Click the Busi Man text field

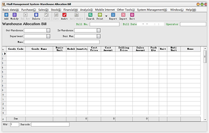86,36
